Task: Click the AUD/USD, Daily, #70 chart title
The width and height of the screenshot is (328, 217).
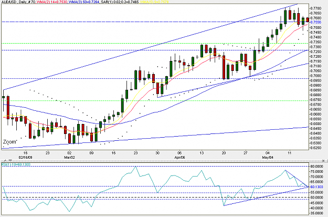Action: (x=18, y=2)
